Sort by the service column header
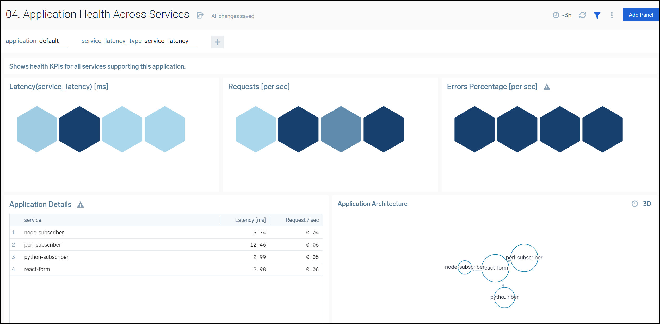660x324 pixels. point(33,220)
